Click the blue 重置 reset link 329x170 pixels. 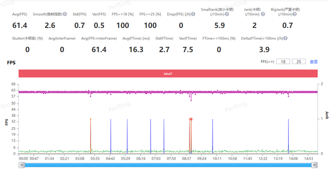pos(314,62)
